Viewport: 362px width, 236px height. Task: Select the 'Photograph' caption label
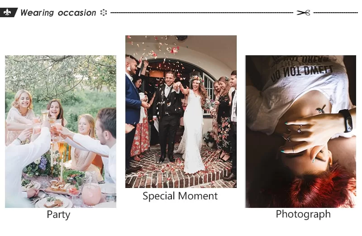[x=303, y=214]
